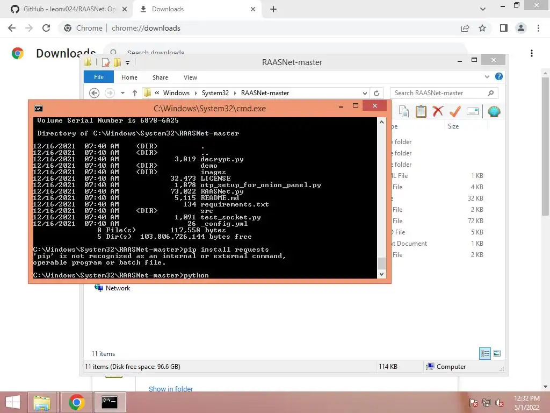Expand the Explorer ribbon chevron
This screenshot has height=413, width=550.
pyautogui.click(x=487, y=76)
